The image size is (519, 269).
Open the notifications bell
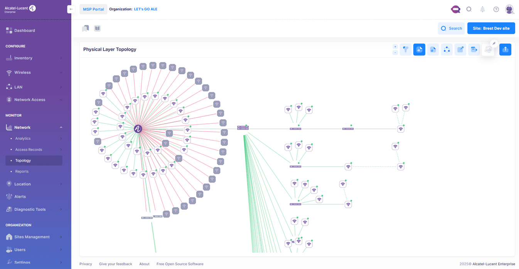pos(482,9)
